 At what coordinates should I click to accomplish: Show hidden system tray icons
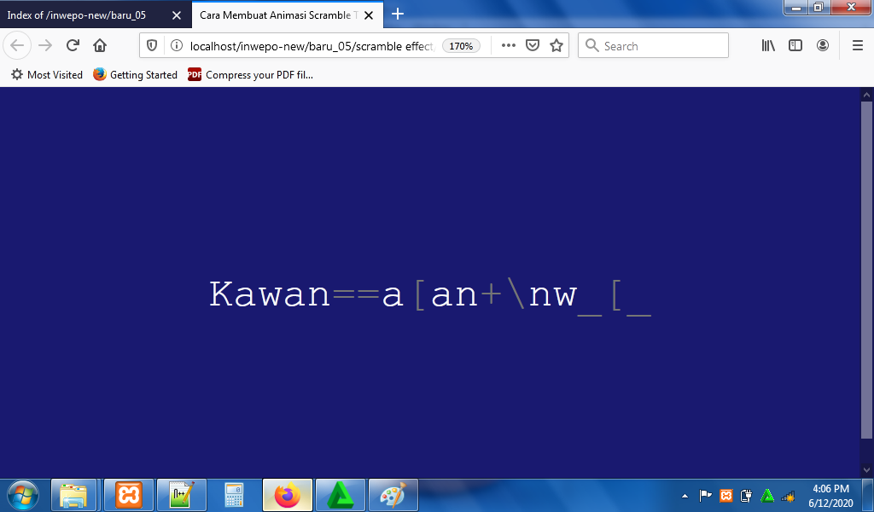[x=685, y=495]
